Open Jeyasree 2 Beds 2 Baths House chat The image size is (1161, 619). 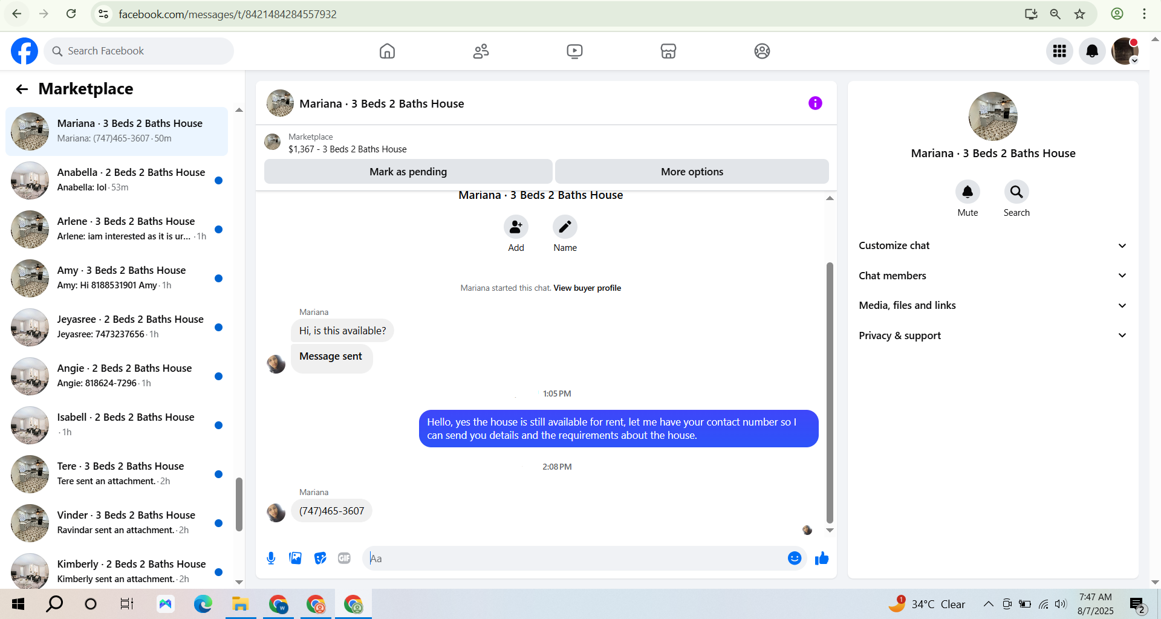point(117,327)
